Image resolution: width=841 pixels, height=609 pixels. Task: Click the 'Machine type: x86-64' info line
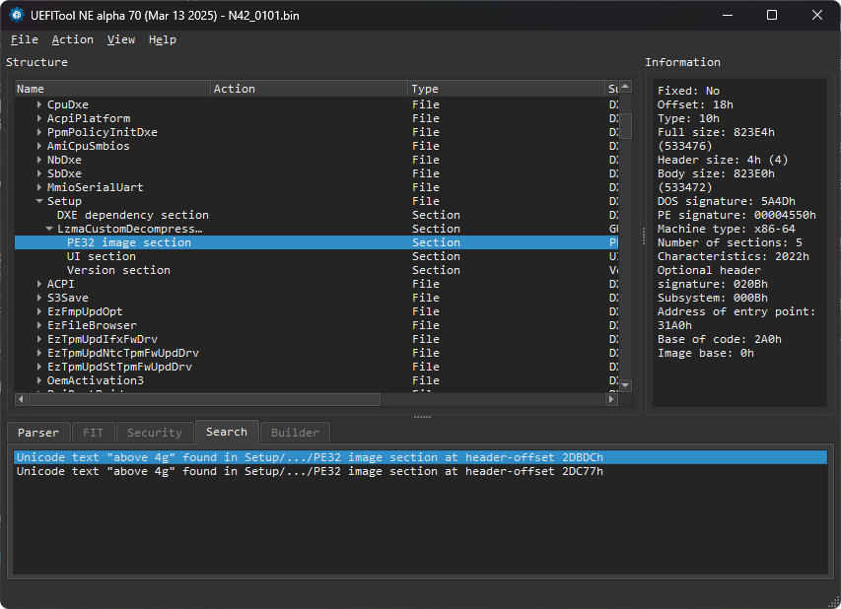click(727, 229)
